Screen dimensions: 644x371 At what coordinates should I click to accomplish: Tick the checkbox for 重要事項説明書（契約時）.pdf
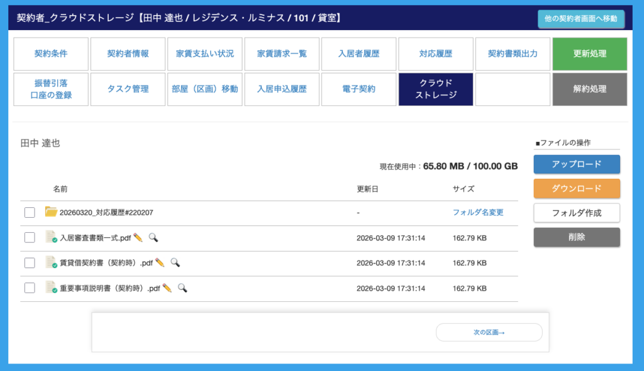pyautogui.click(x=30, y=288)
